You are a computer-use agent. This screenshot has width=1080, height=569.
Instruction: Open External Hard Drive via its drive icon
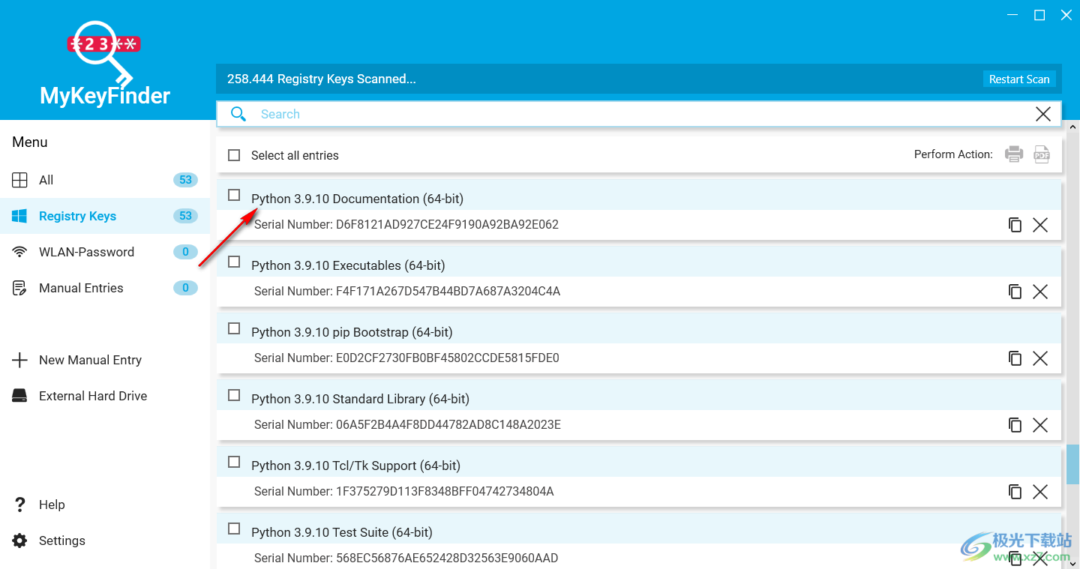19,396
